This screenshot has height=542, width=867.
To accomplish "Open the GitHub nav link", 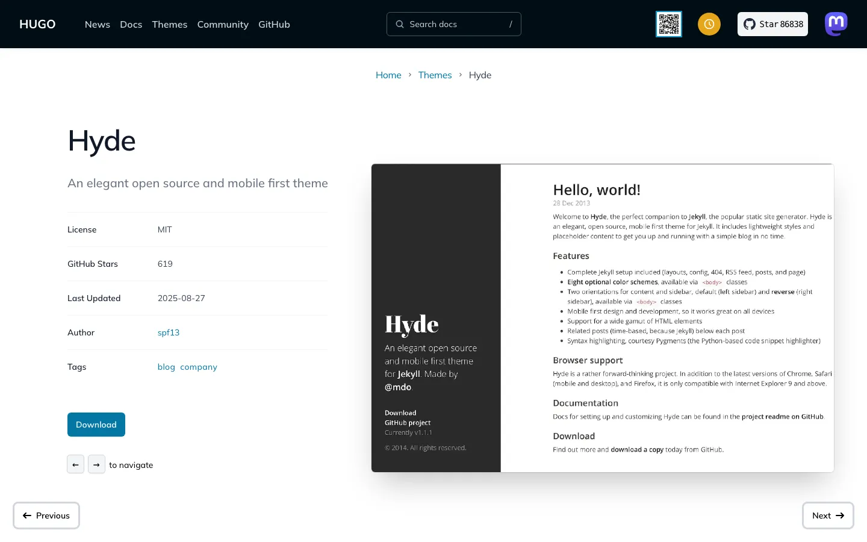I will pos(274,24).
